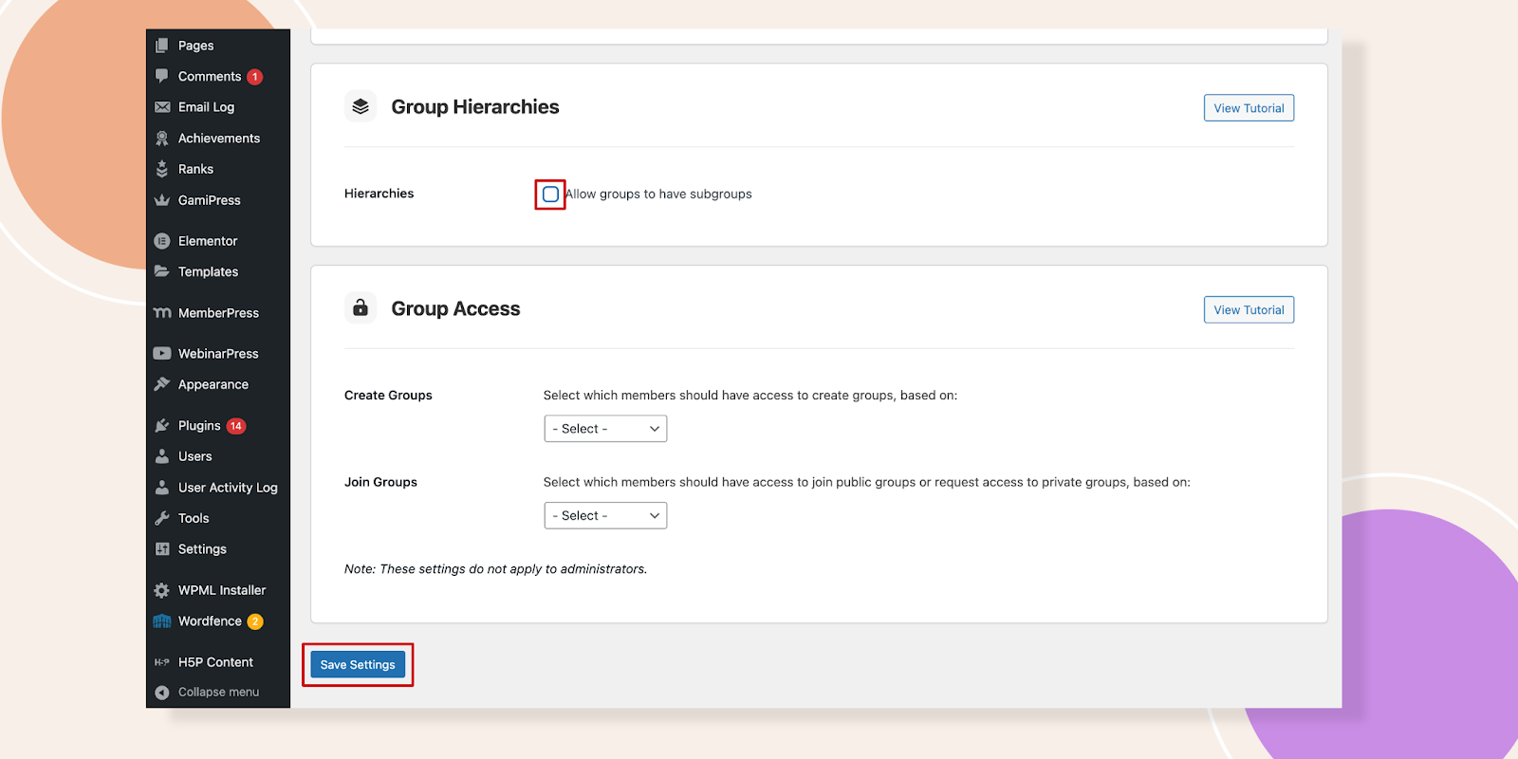The height and width of the screenshot is (759, 1518).
Task: Click the Email Log envelope icon
Action: (162, 107)
